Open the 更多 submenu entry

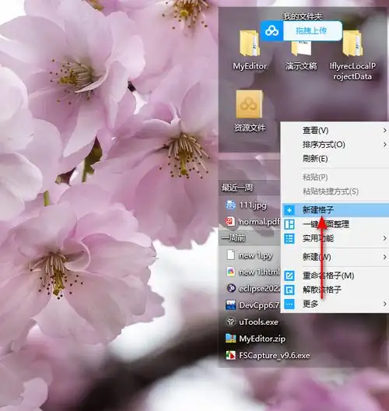(x=335, y=304)
